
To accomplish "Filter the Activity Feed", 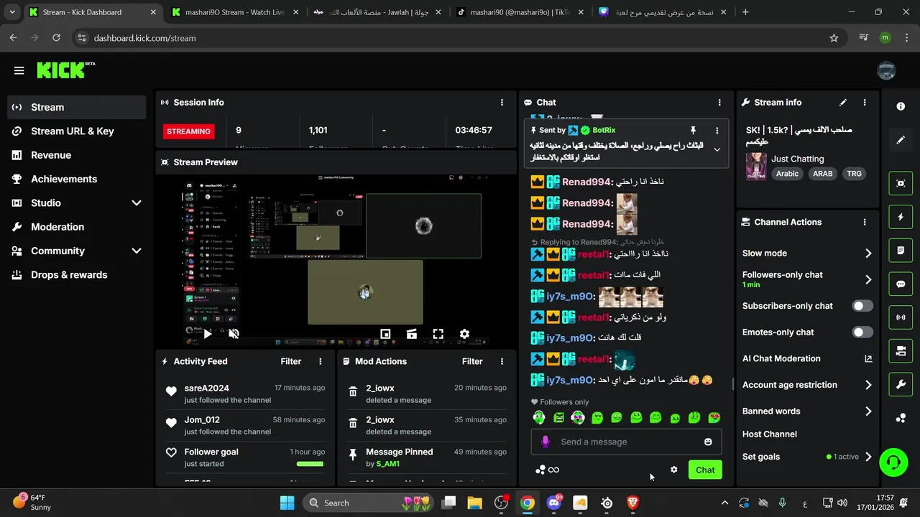I will [x=290, y=361].
